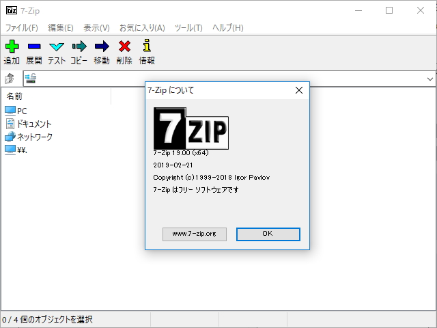Confirm the About dialog with OK

click(268, 234)
